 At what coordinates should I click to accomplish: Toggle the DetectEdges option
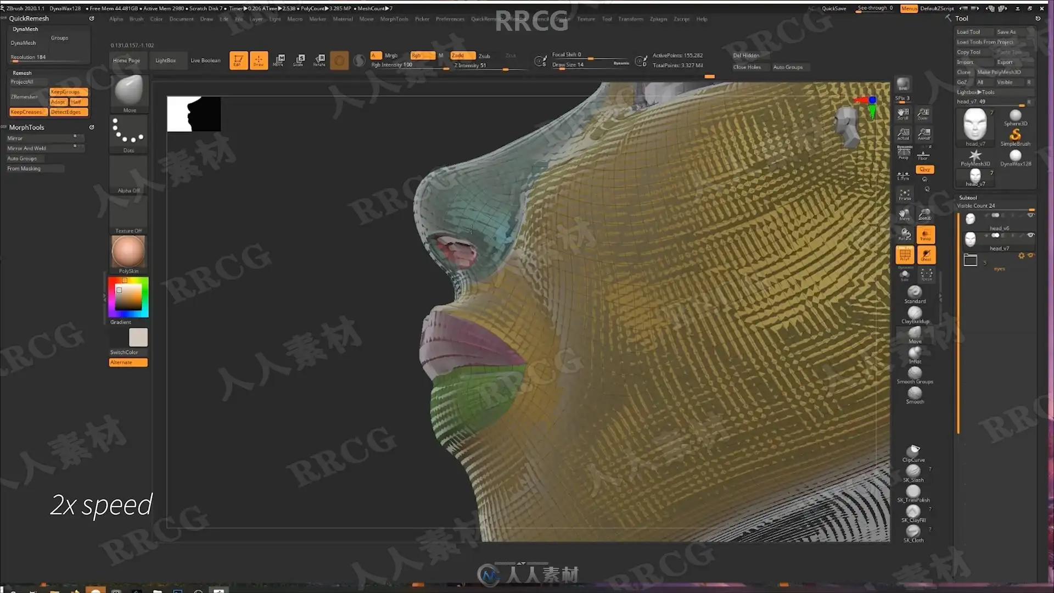69,112
